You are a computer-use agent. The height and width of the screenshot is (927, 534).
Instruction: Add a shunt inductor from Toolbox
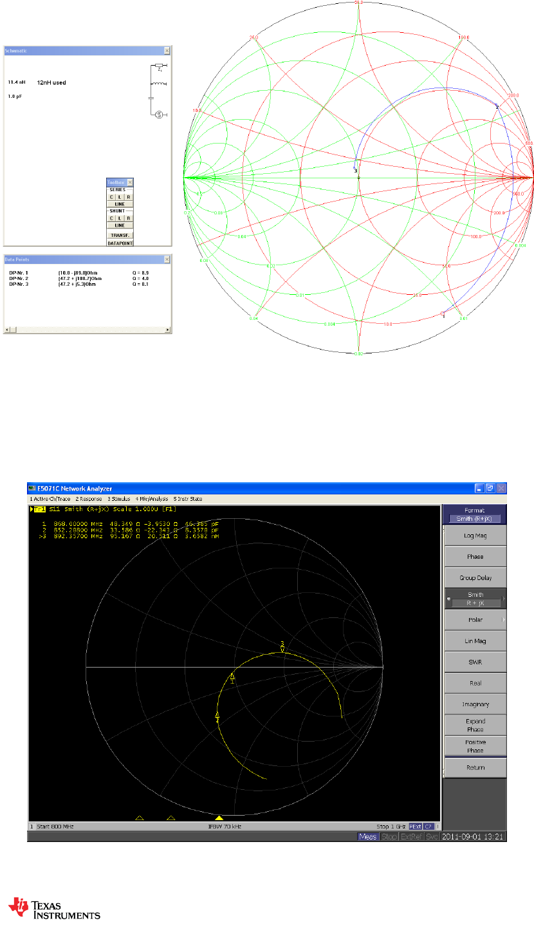[x=120, y=218]
